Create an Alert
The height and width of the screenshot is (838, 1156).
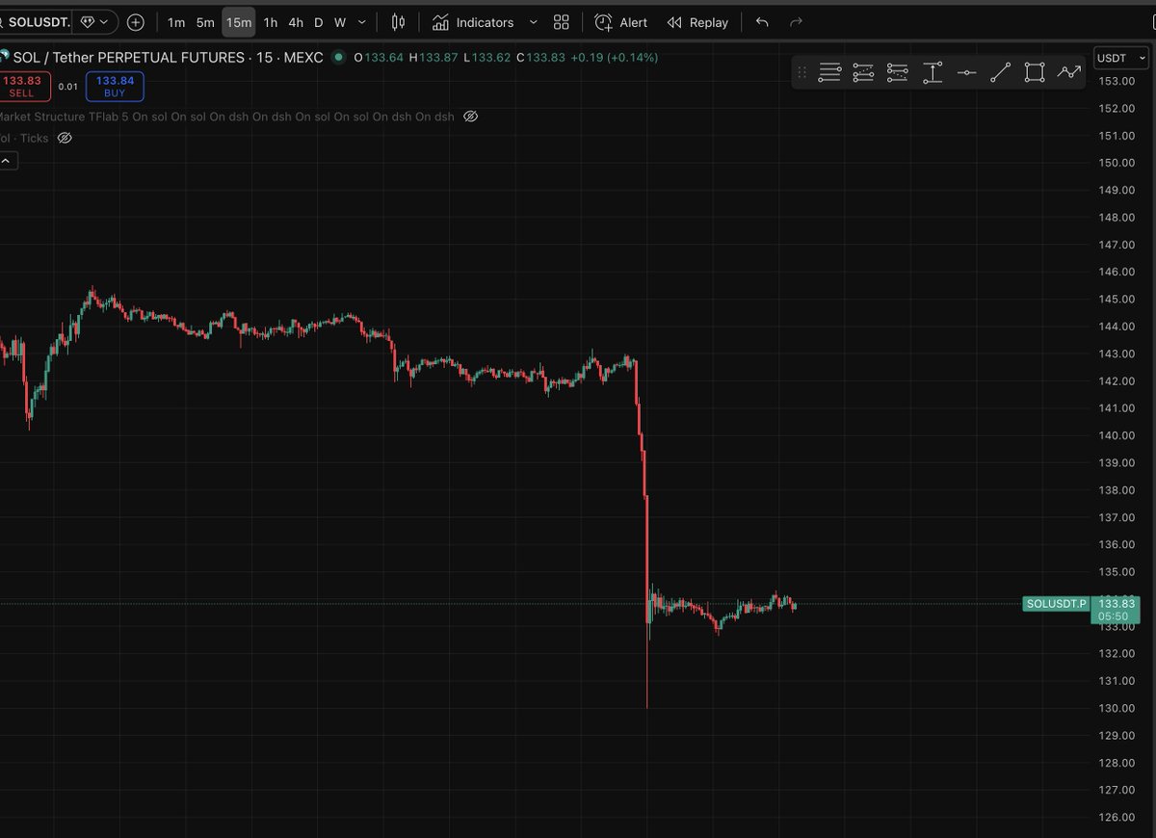pos(621,22)
